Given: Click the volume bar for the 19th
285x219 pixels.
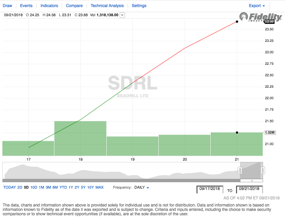Looking at the screenshot, I should 132,146.
